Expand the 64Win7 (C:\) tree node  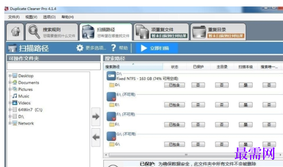10,110
